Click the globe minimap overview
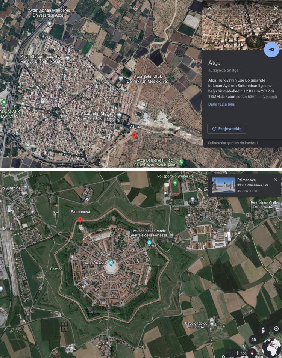The image size is (282, 358). (x=271, y=348)
